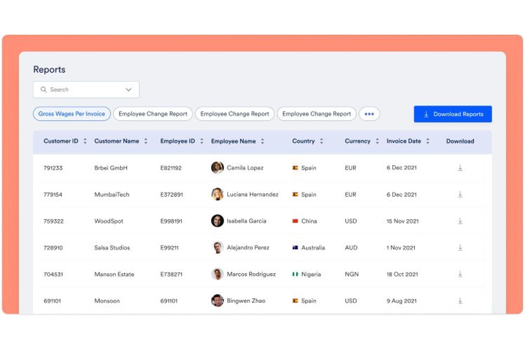525x350 pixels.
Task: Click invoice date 18 Oct 2021
Action: pos(402,274)
